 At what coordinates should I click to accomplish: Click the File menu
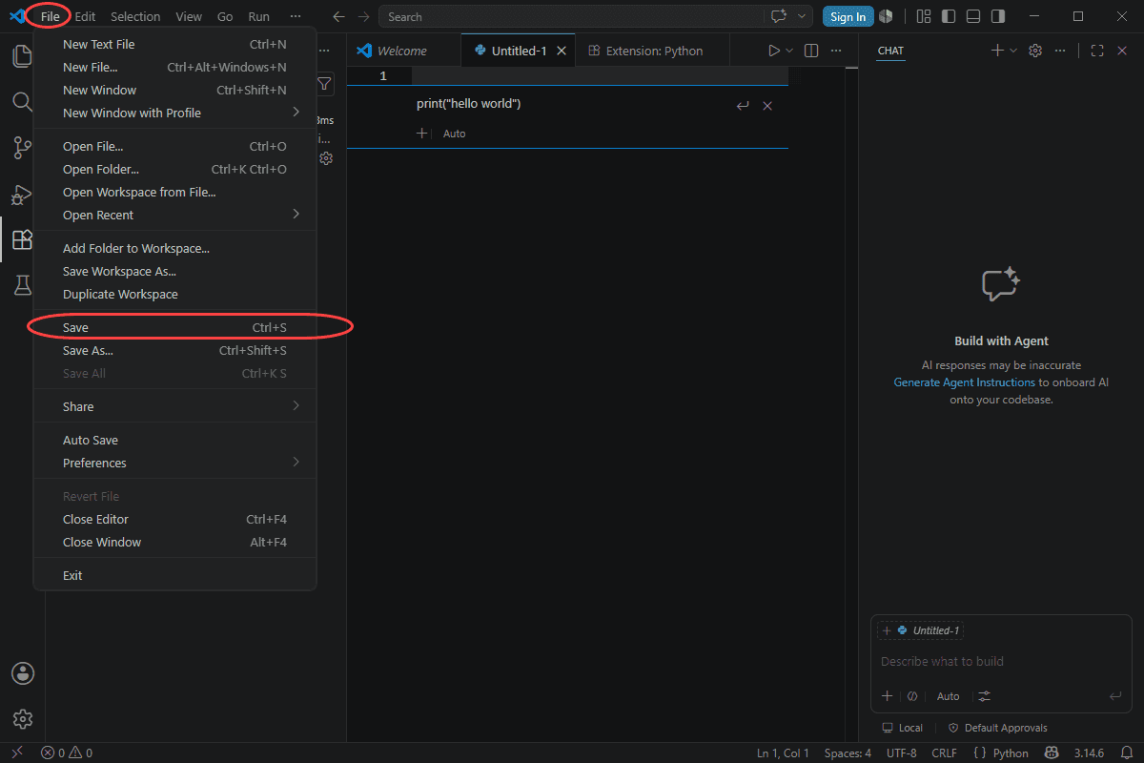tap(50, 16)
